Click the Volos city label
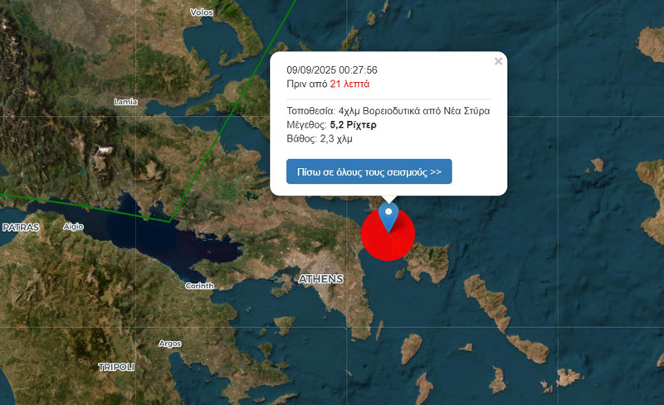The image size is (664, 405). [202, 12]
